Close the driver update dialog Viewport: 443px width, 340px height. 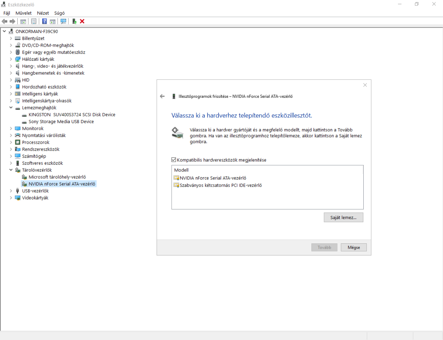[365, 85]
